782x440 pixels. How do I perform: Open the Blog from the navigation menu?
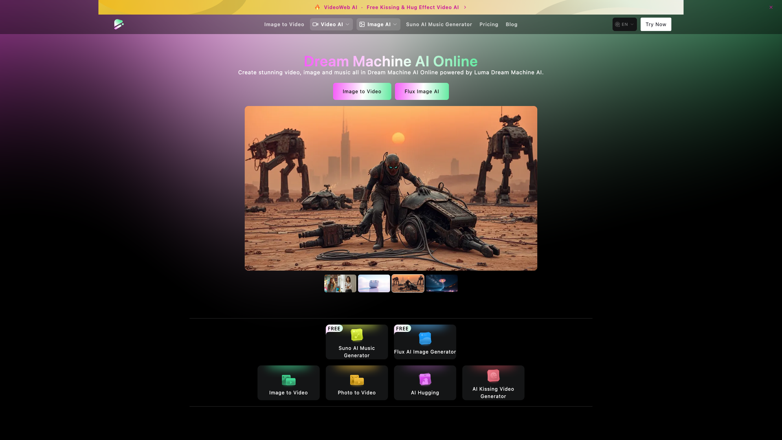(x=512, y=24)
